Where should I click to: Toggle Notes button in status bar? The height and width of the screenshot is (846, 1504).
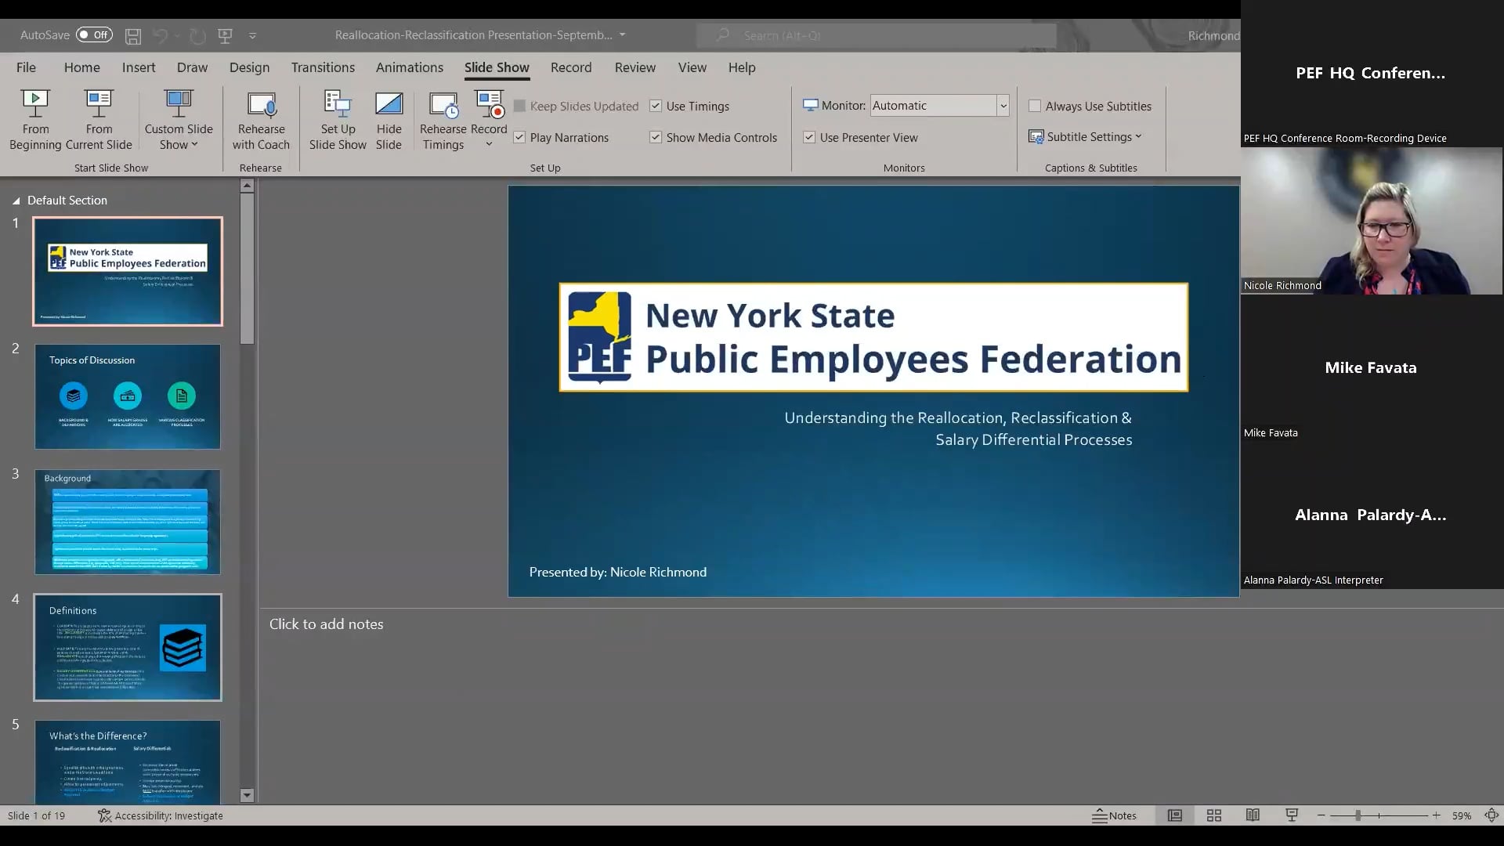(1115, 815)
